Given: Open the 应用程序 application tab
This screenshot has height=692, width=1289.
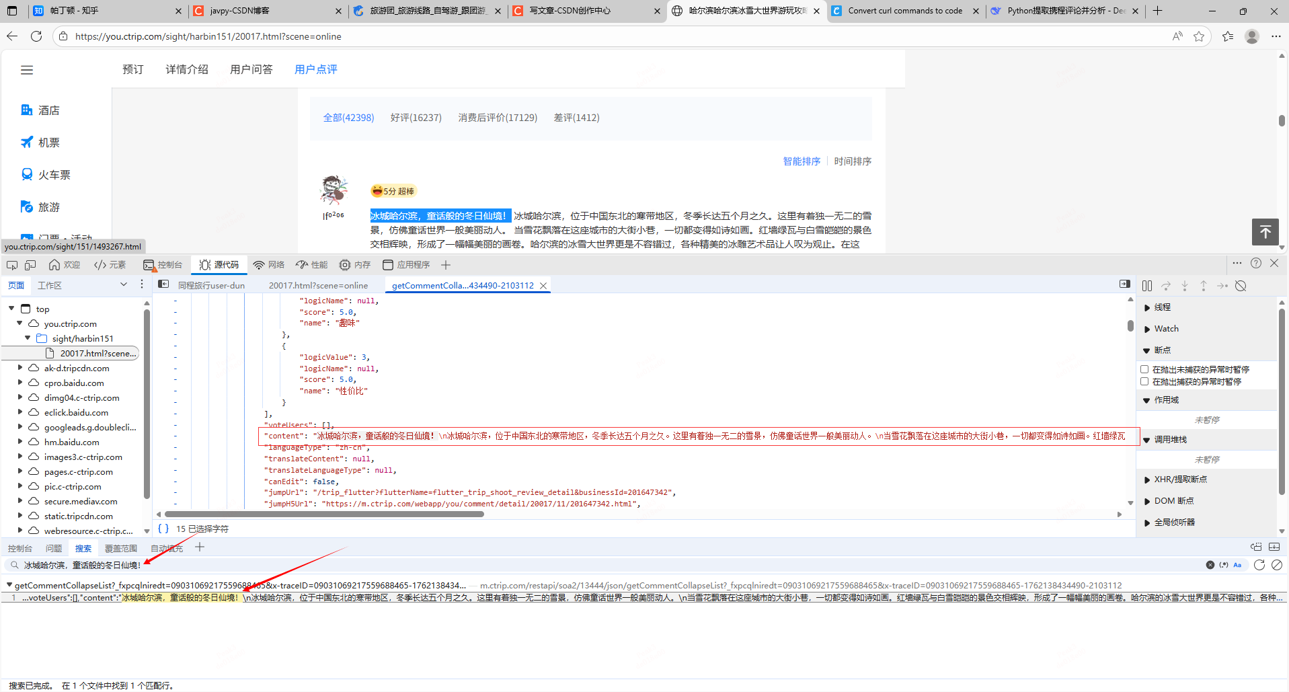Looking at the screenshot, I should tap(406, 265).
